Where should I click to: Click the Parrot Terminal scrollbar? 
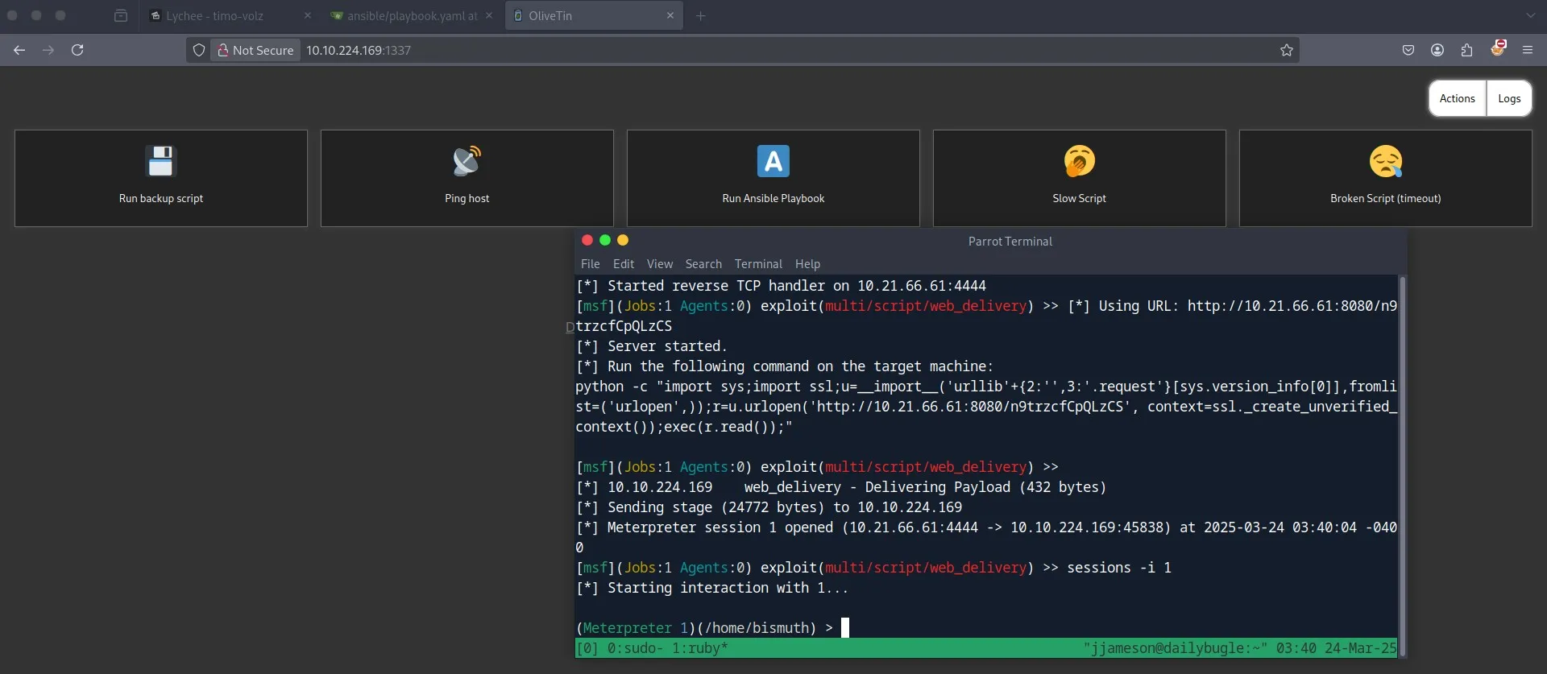[1403, 465]
